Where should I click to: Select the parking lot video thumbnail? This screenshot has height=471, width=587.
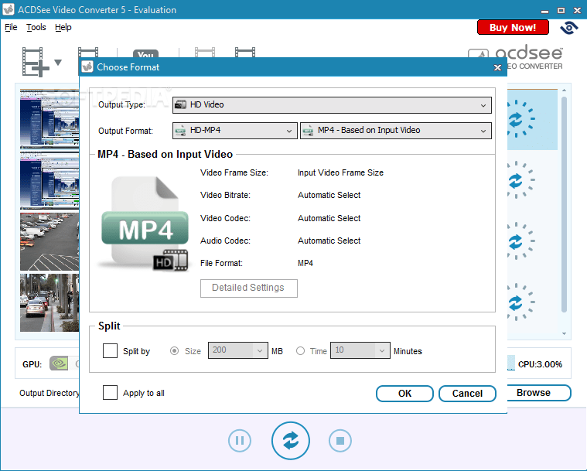(x=49, y=241)
